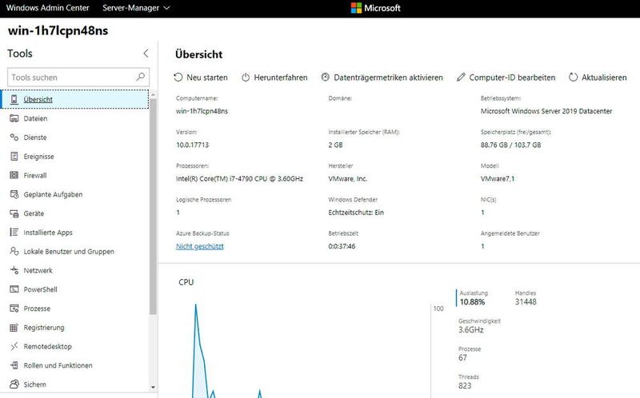The image size is (640, 398).
Task: Click the Remotedesktop icon
Action: [14, 347]
